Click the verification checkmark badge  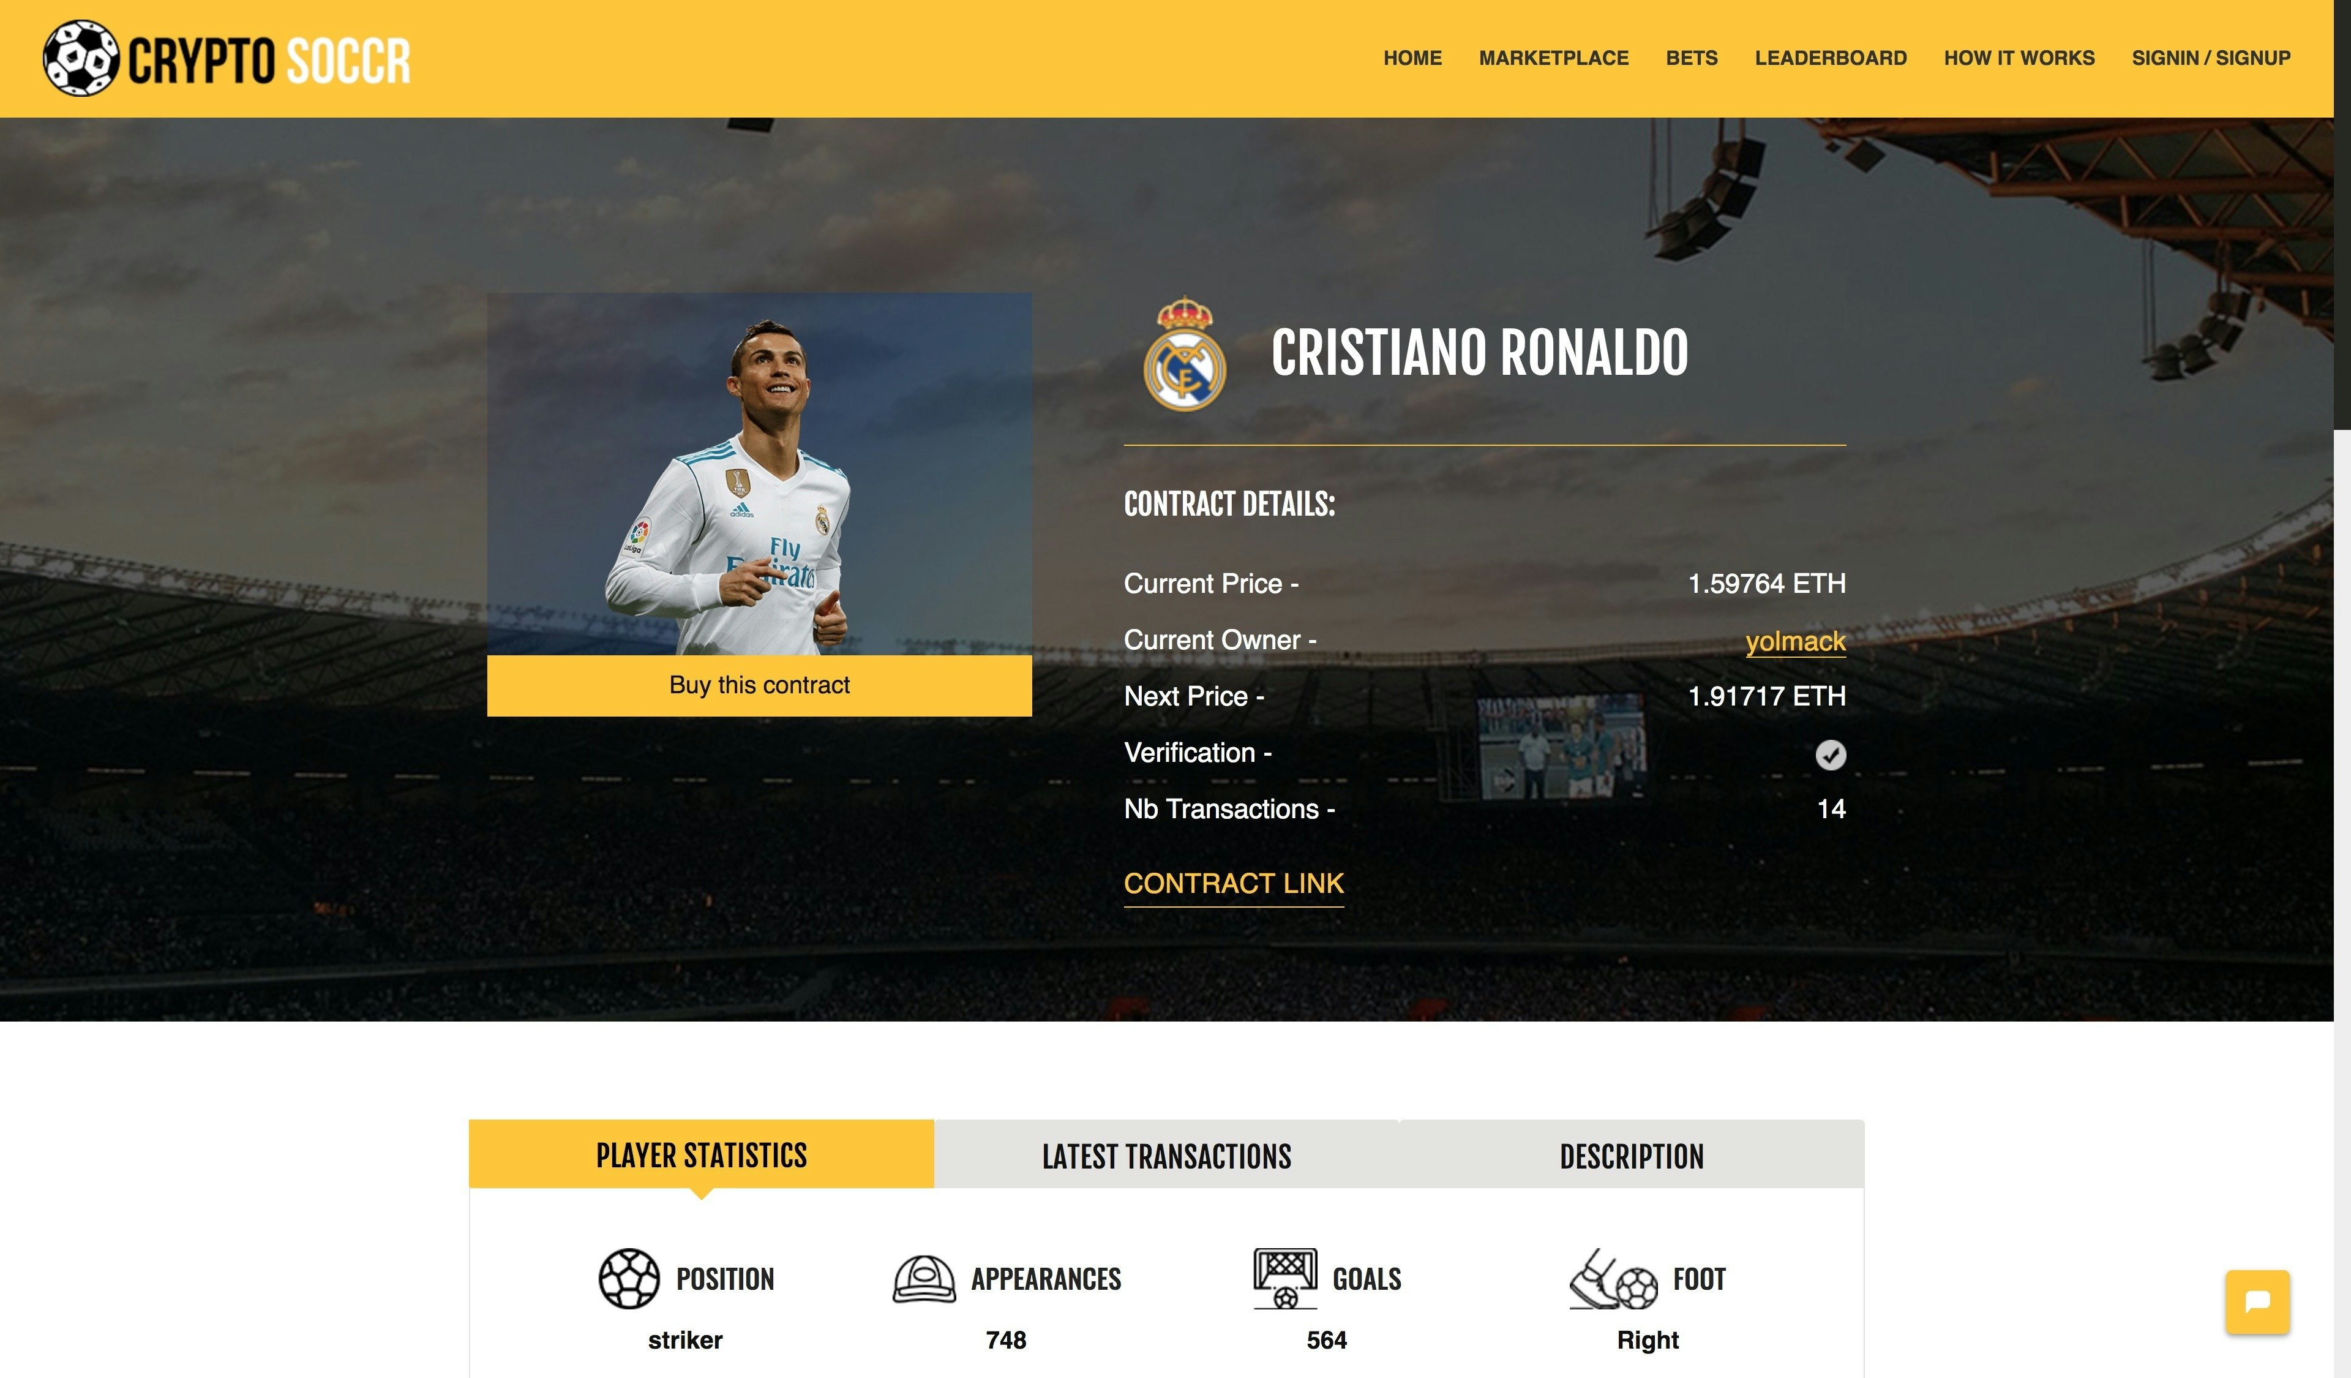[1829, 754]
